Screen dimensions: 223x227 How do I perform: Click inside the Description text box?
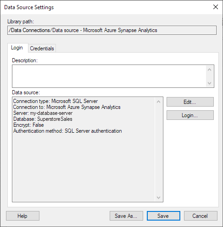pos(109,76)
